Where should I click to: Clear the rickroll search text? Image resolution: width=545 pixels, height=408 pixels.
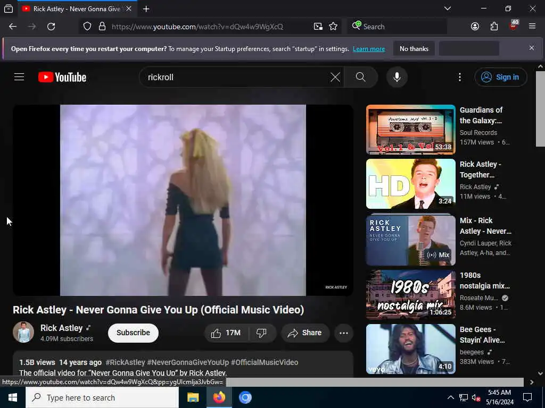335,77
